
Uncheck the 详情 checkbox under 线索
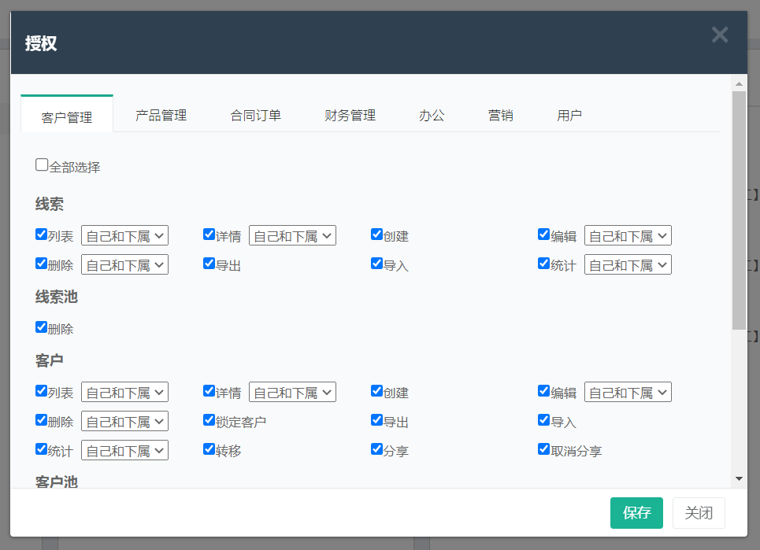point(209,234)
